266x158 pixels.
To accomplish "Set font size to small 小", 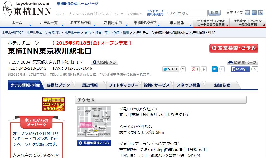I will (x=247, y=13).
